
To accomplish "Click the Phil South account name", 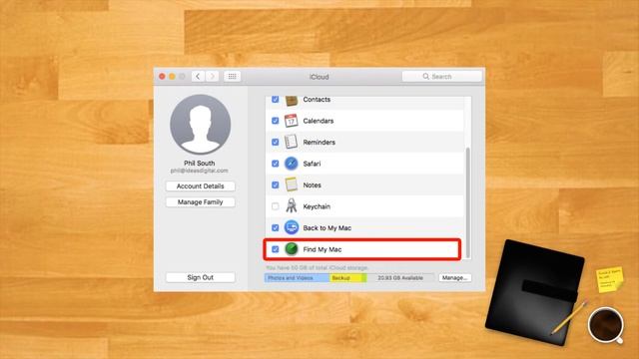I will 200,163.
